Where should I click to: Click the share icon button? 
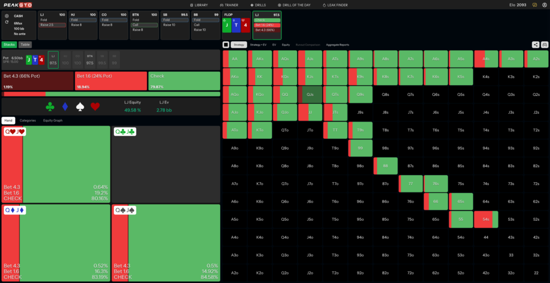pos(535,44)
